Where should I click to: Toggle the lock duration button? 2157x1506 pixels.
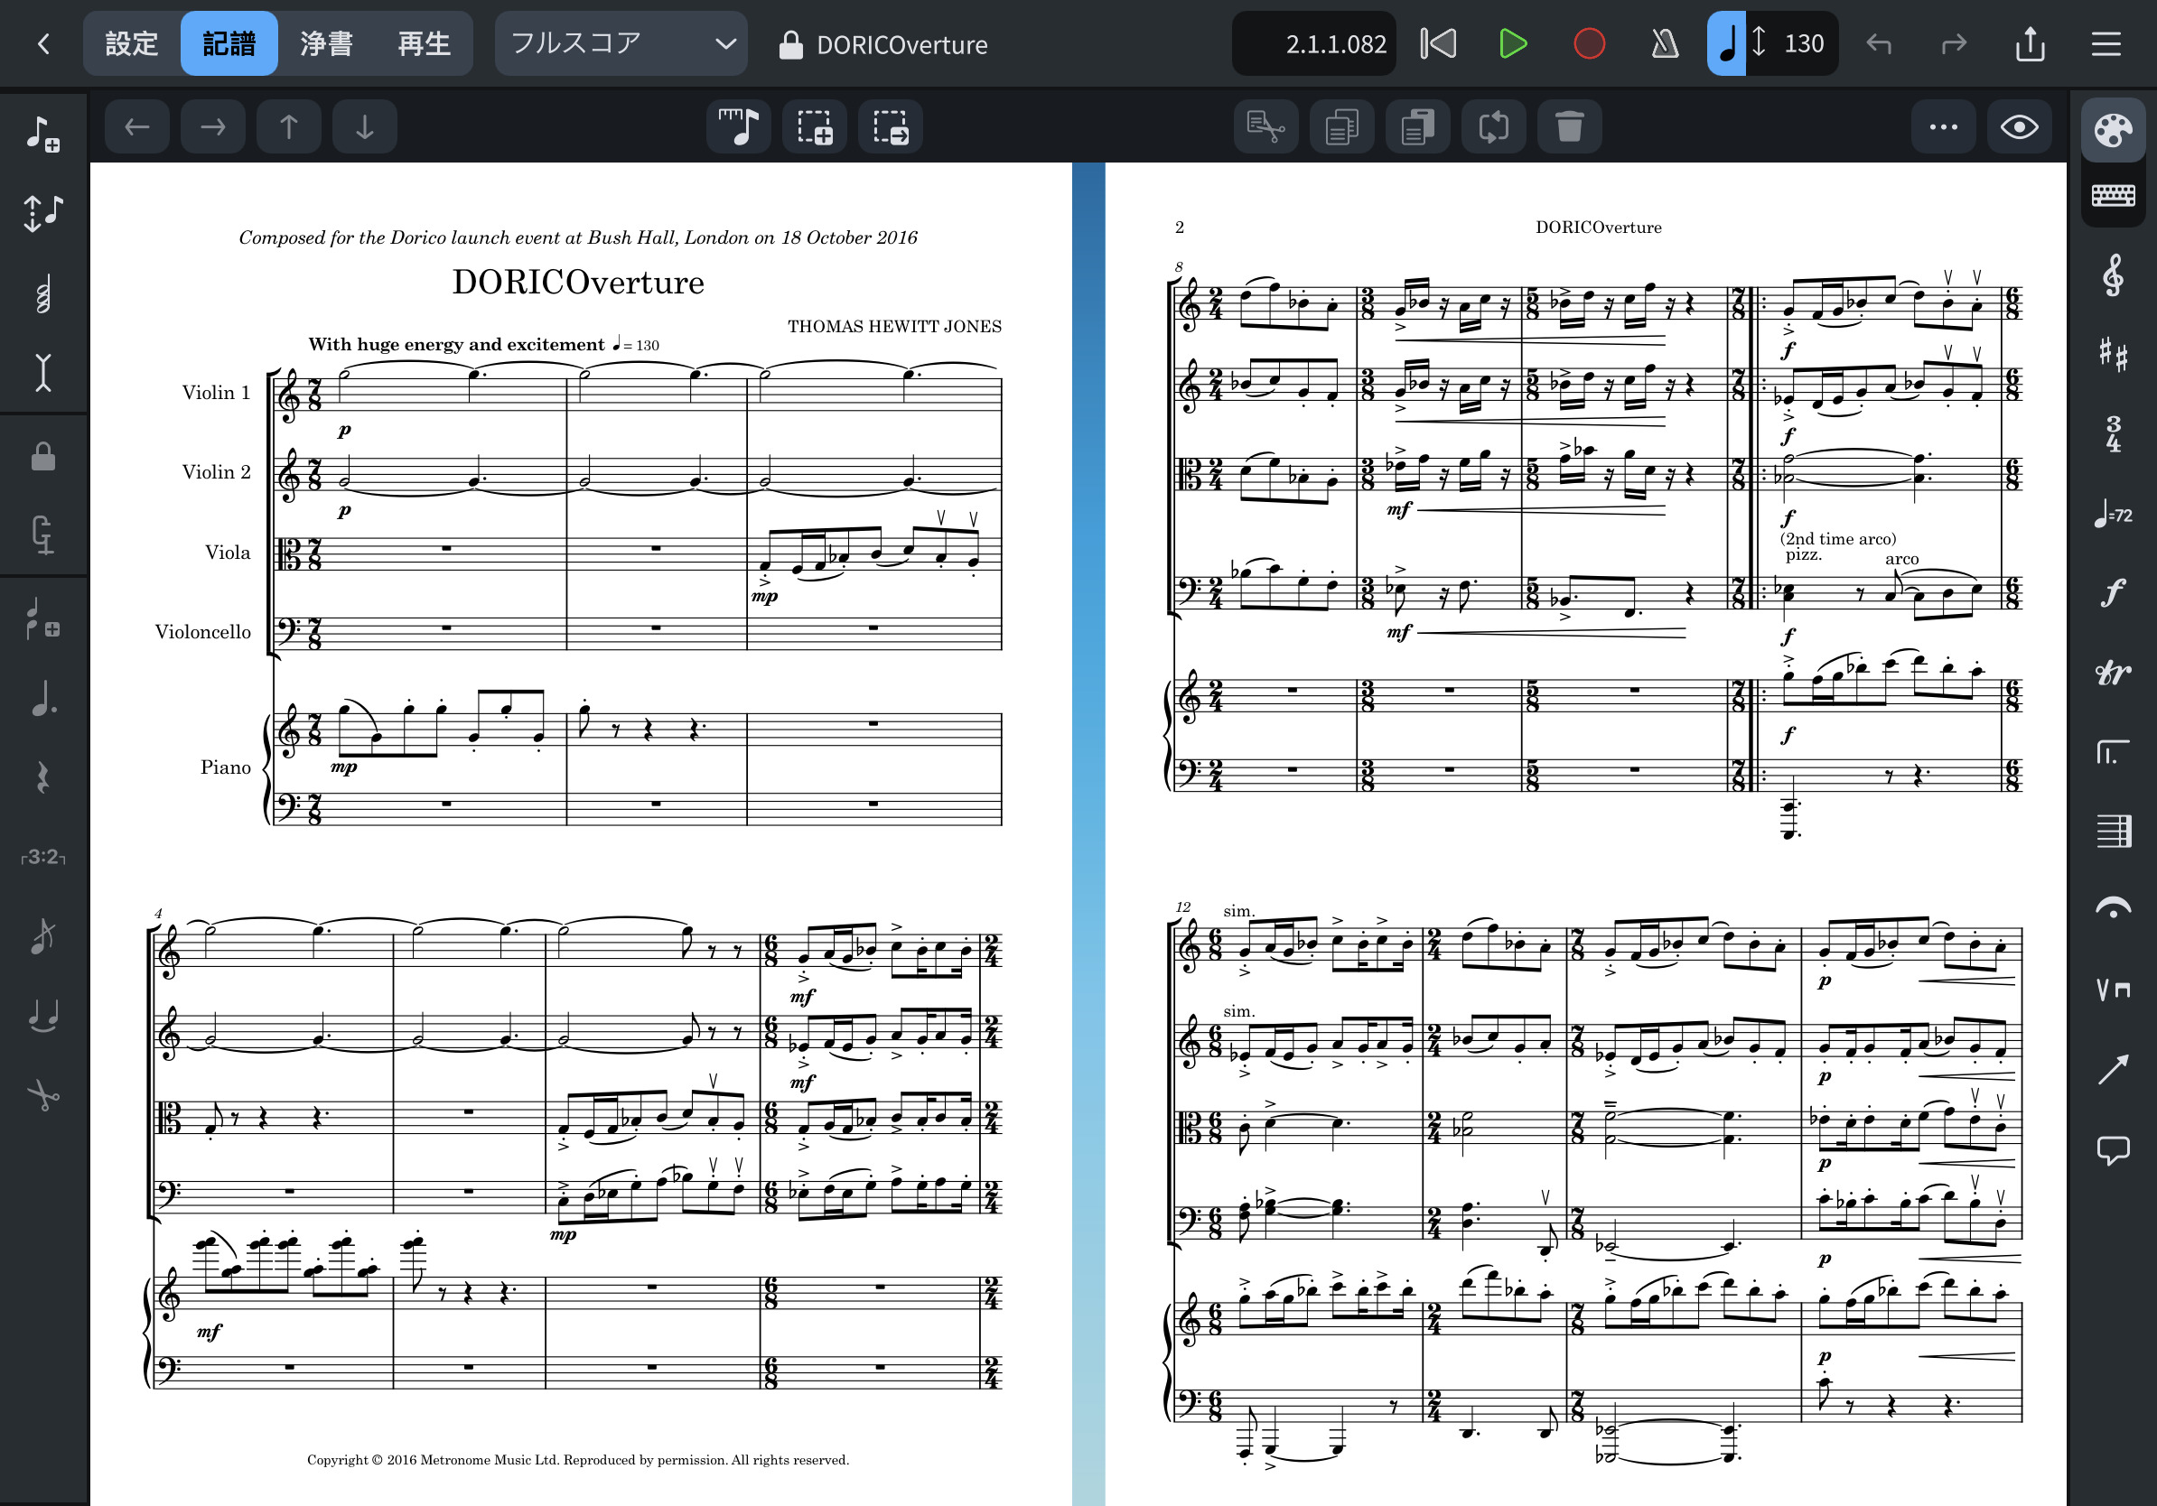pyautogui.click(x=43, y=457)
